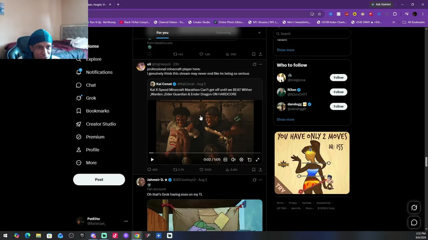Show hidden bookmarks with the chevron
Image resolution: width=428 pixels, height=240 pixels.
[x=394, y=22]
